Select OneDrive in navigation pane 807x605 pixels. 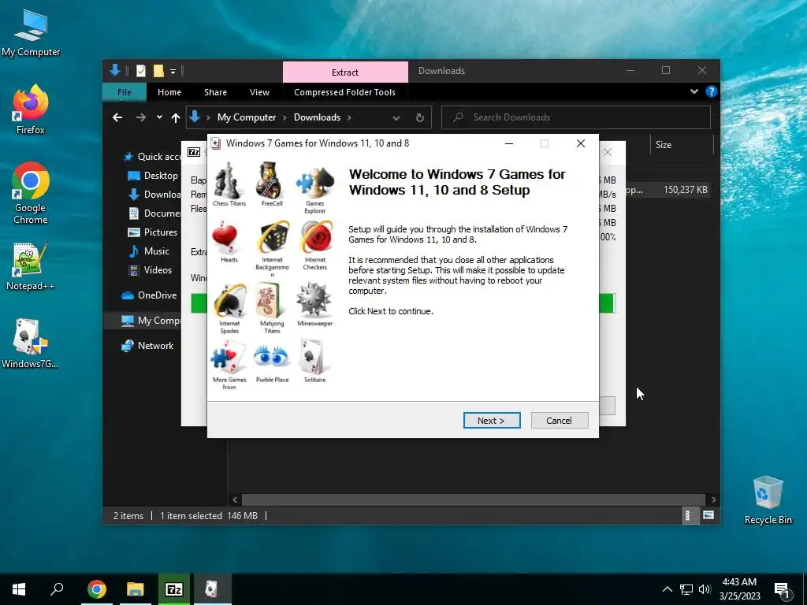point(149,295)
